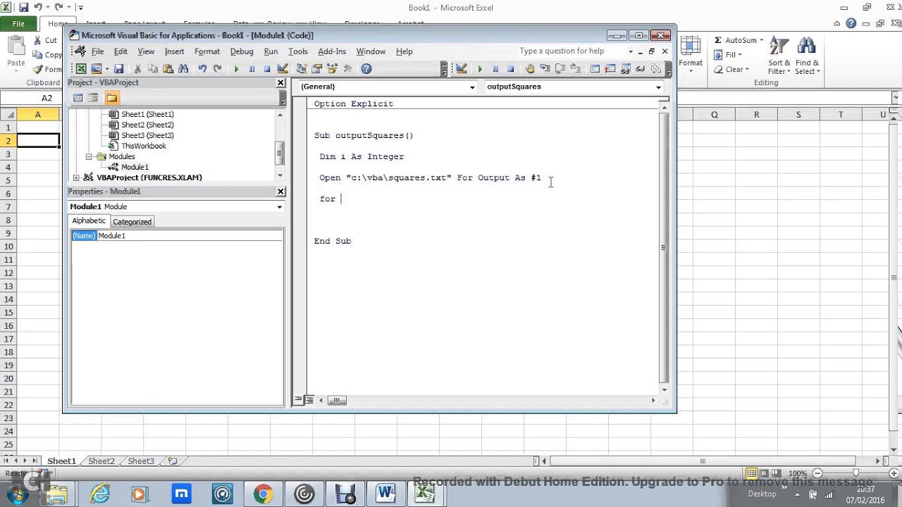
Task: Click the Run play icon in Debug toolbar
Action: pos(480,69)
